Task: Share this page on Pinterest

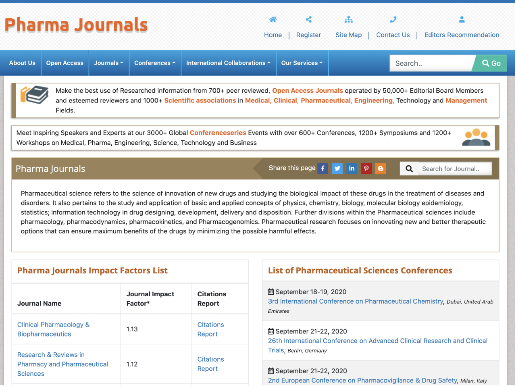Action: point(366,169)
